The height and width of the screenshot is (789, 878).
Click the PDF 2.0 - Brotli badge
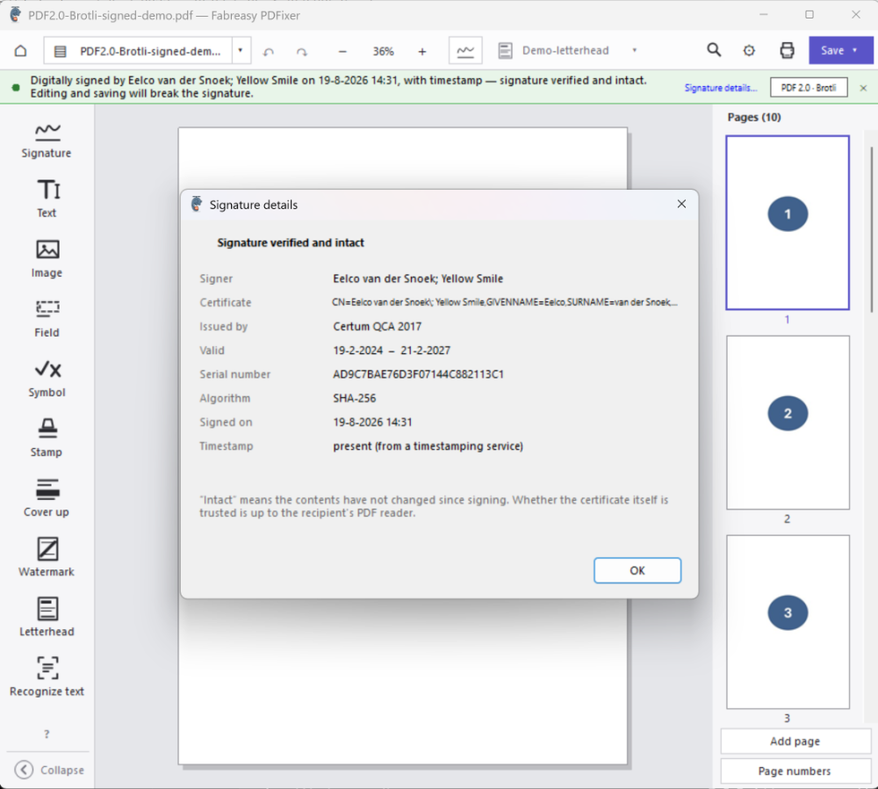pos(809,88)
